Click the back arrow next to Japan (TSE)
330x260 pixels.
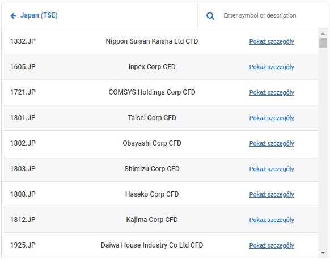point(13,16)
